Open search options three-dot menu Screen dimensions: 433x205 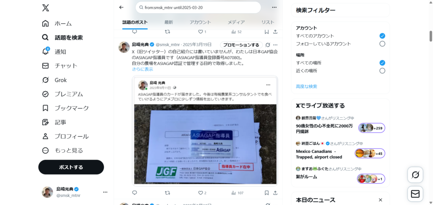pyautogui.click(x=274, y=8)
